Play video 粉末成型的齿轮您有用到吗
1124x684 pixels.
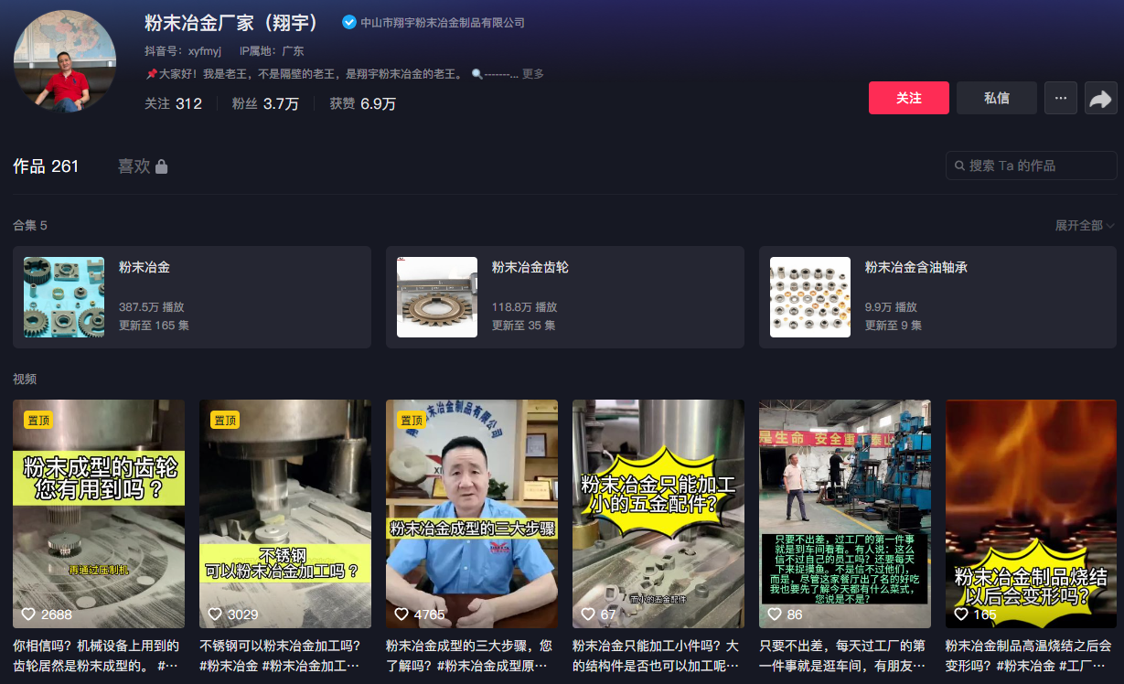(99, 514)
